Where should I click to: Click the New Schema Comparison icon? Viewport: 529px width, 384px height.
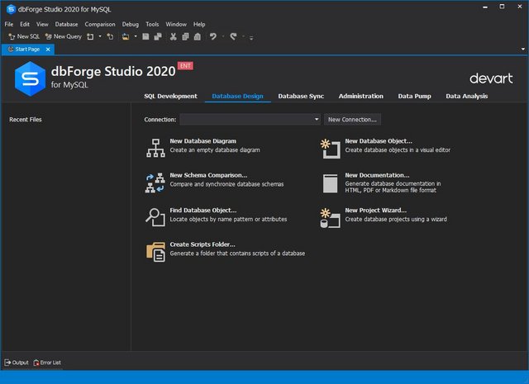pyautogui.click(x=155, y=183)
